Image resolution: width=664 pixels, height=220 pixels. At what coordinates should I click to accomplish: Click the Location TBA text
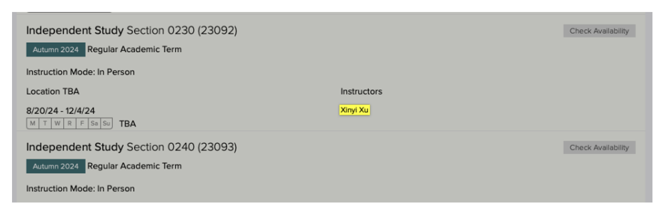click(x=53, y=91)
